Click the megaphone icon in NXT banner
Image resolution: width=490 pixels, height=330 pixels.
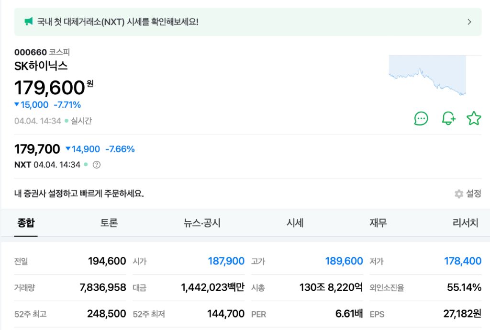pyautogui.click(x=28, y=22)
